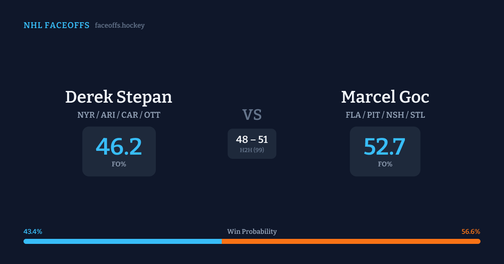Click Marcel Goc's FLA / PIT / NSH / STL teams line
Viewport: 504px width, 264px height.
[385, 115]
